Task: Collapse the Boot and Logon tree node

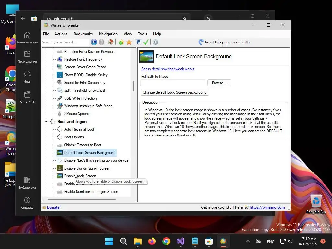Action: coord(46,122)
